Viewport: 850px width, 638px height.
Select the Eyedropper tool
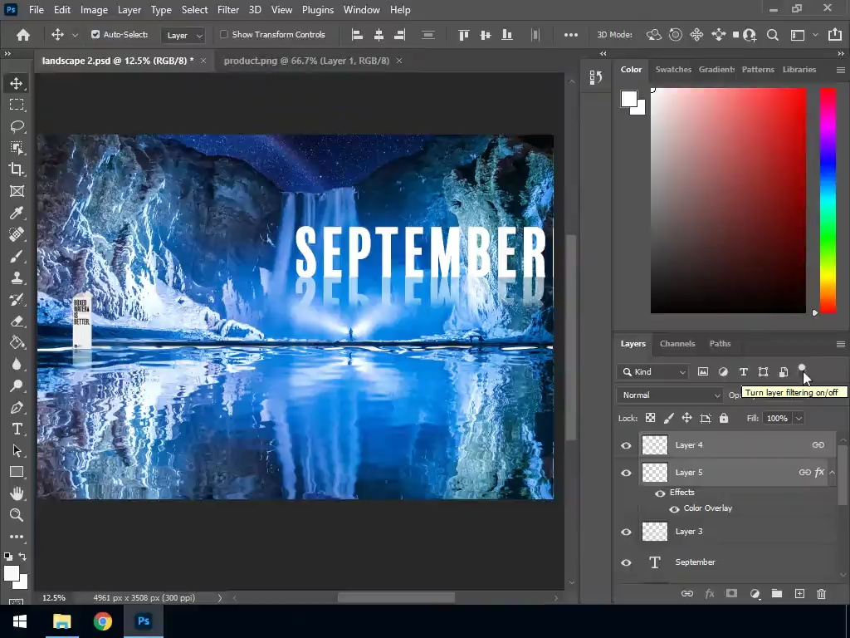click(x=17, y=213)
